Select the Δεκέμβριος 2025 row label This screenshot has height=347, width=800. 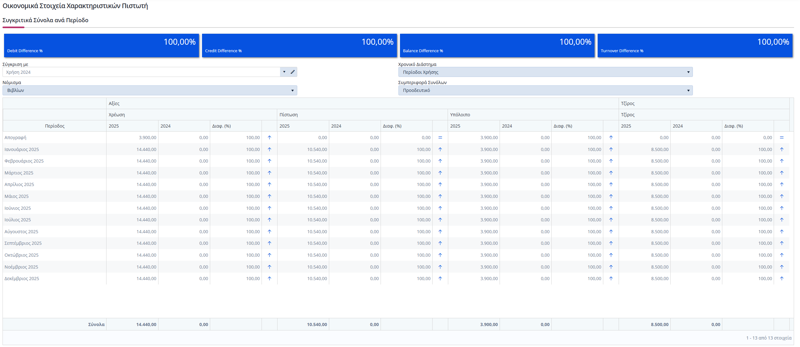click(x=22, y=279)
